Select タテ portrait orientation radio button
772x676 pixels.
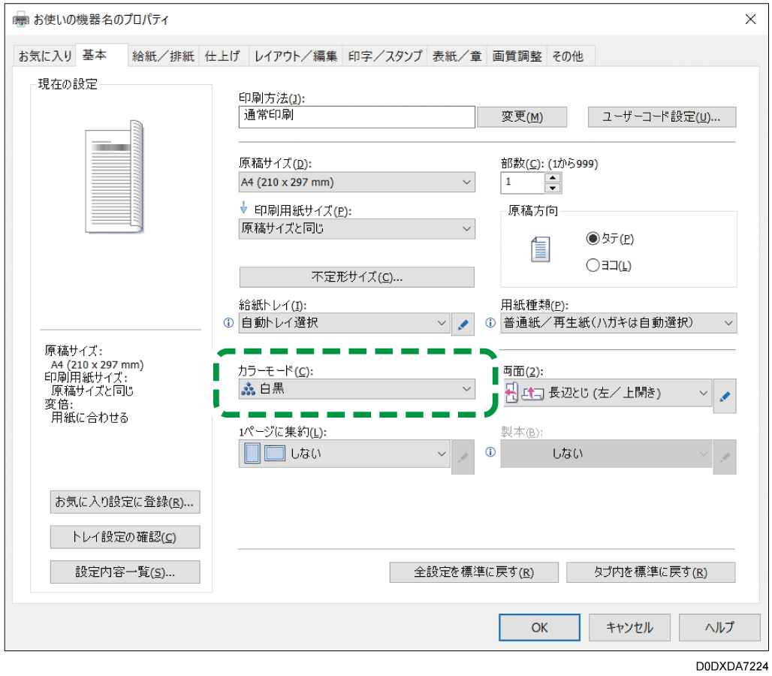(593, 239)
